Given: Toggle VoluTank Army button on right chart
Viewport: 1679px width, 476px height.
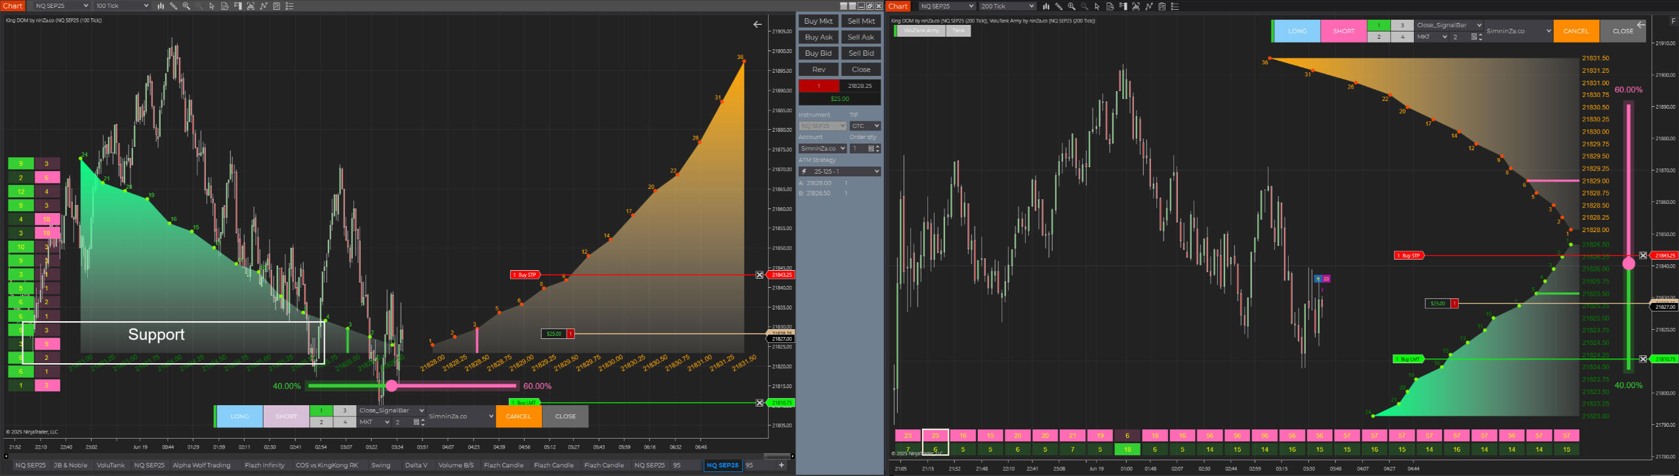Looking at the screenshot, I should point(921,31).
